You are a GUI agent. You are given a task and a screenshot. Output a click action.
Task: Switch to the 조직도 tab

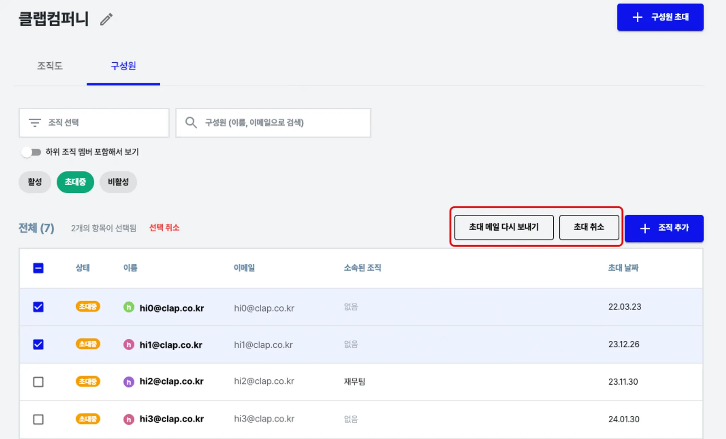click(x=50, y=66)
